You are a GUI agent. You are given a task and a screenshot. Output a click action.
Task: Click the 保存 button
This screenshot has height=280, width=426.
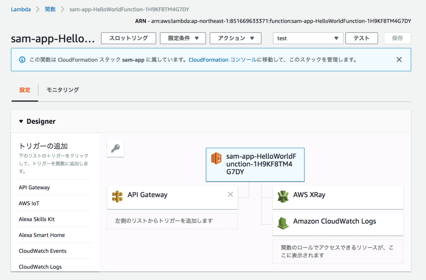tap(397, 38)
